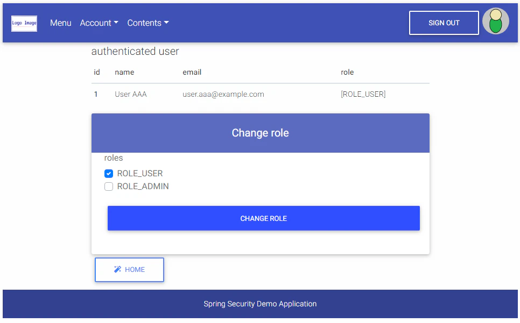Go to the Menu nav item
This screenshot has height=323, width=520.
tap(61, 23)
